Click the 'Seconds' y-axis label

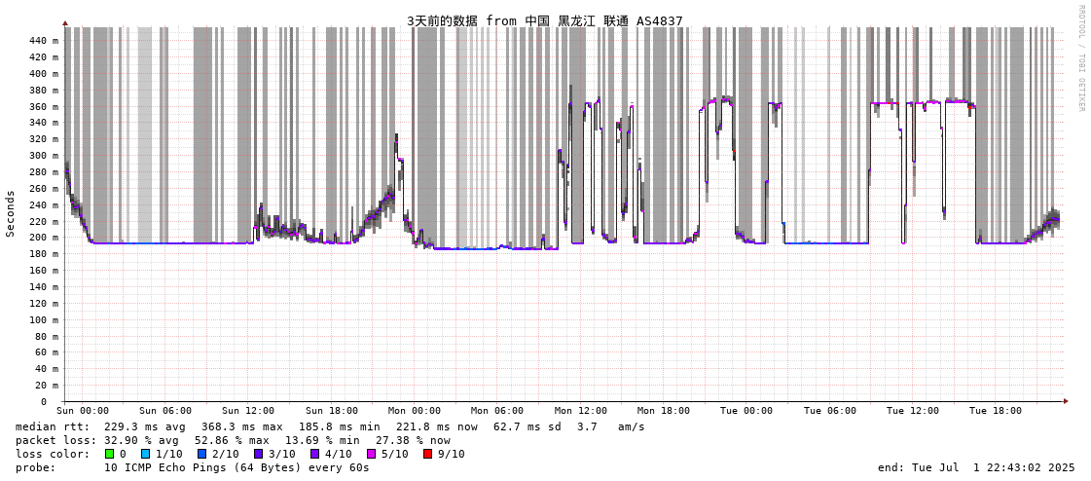tap(11, 213)
